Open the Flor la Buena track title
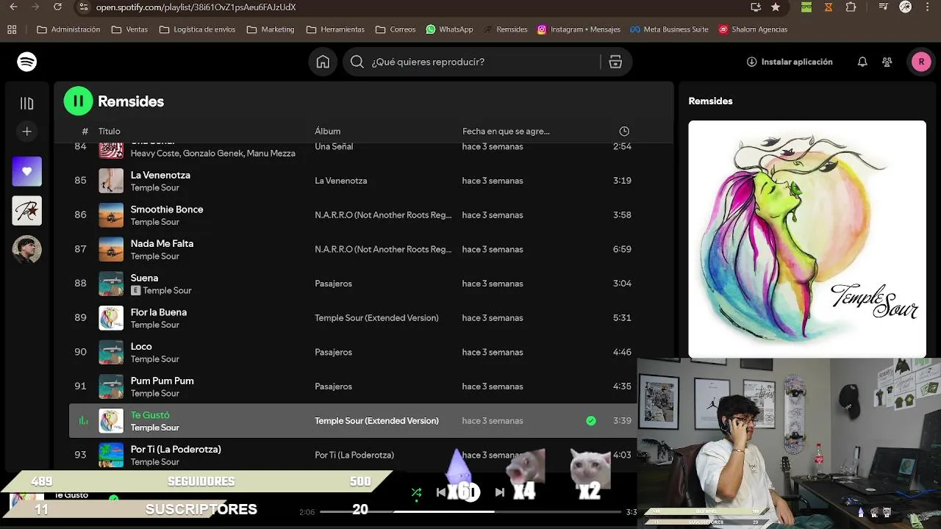 coord(159,312)
